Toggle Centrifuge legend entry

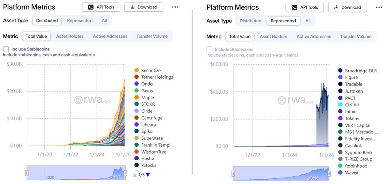pyautogui.click(x=148, y=118)
